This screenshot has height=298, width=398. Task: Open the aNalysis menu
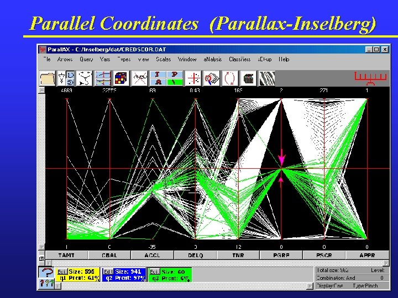[x=212, y=59]
